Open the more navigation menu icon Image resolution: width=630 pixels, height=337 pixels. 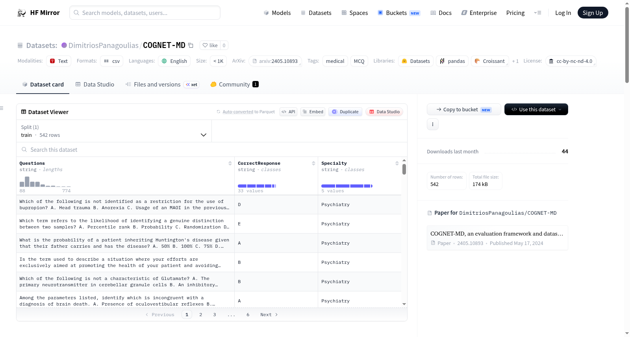click(537, 13)
